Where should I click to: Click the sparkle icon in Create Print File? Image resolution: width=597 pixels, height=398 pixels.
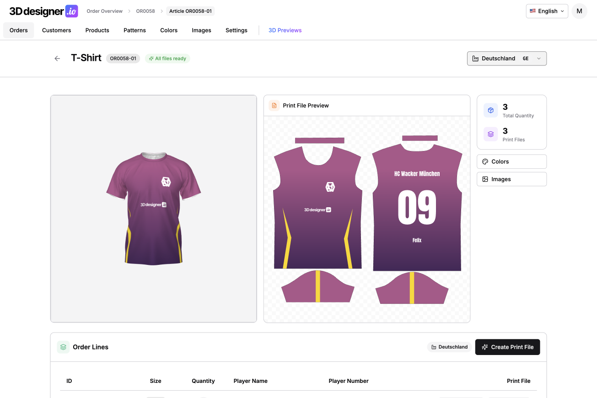(485, 347)
